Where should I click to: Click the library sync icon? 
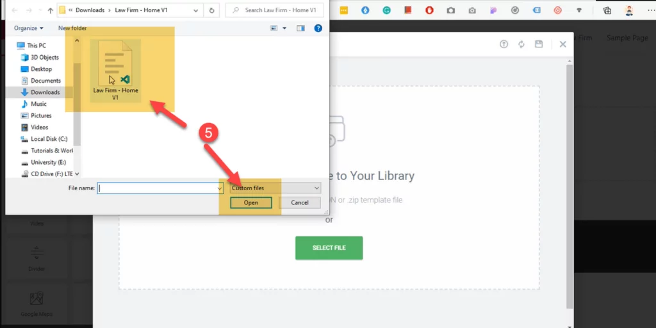[521, 44]
